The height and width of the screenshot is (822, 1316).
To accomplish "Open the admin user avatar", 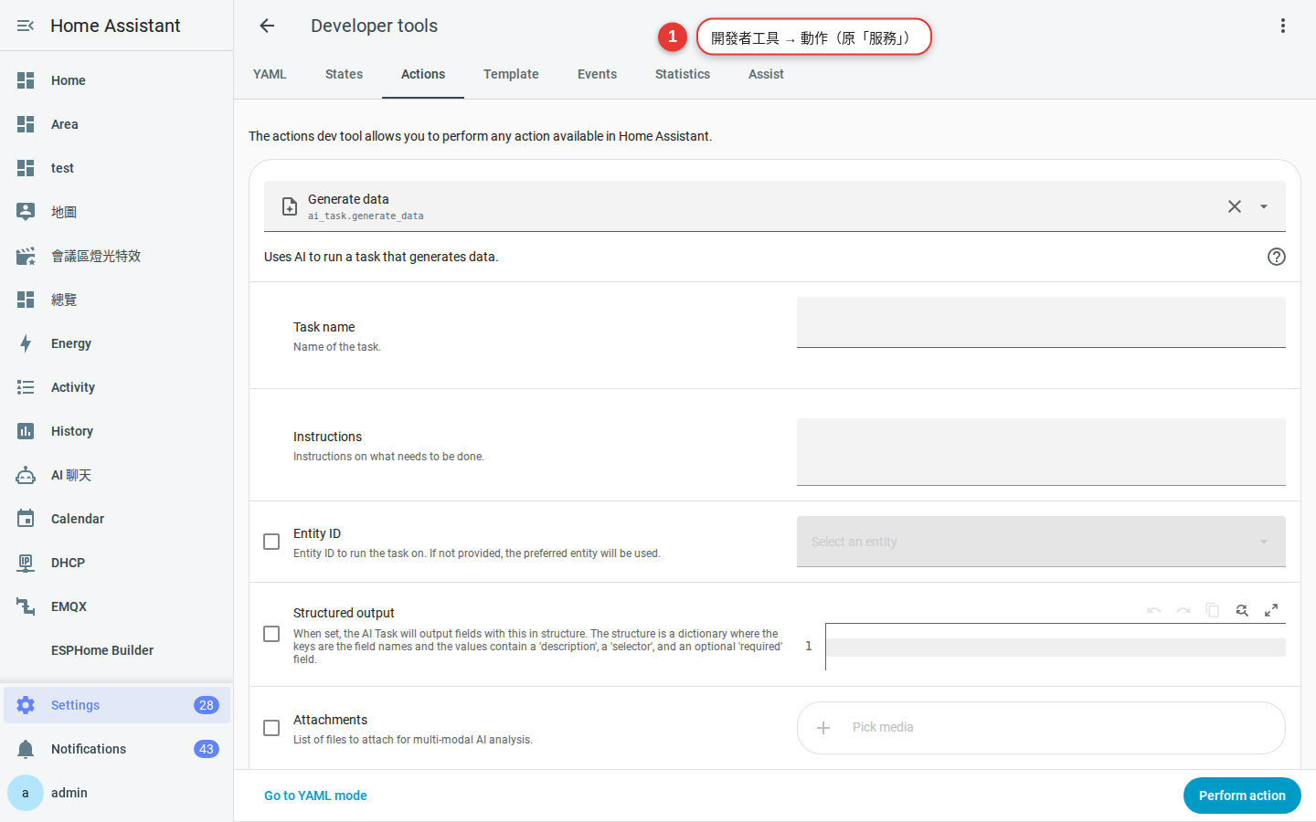I will coord(26,793).
